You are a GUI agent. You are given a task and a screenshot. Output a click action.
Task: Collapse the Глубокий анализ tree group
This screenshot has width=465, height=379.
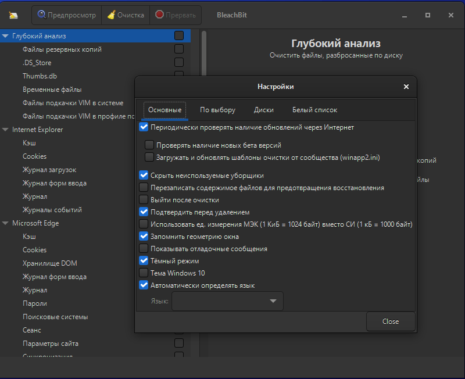5,36
